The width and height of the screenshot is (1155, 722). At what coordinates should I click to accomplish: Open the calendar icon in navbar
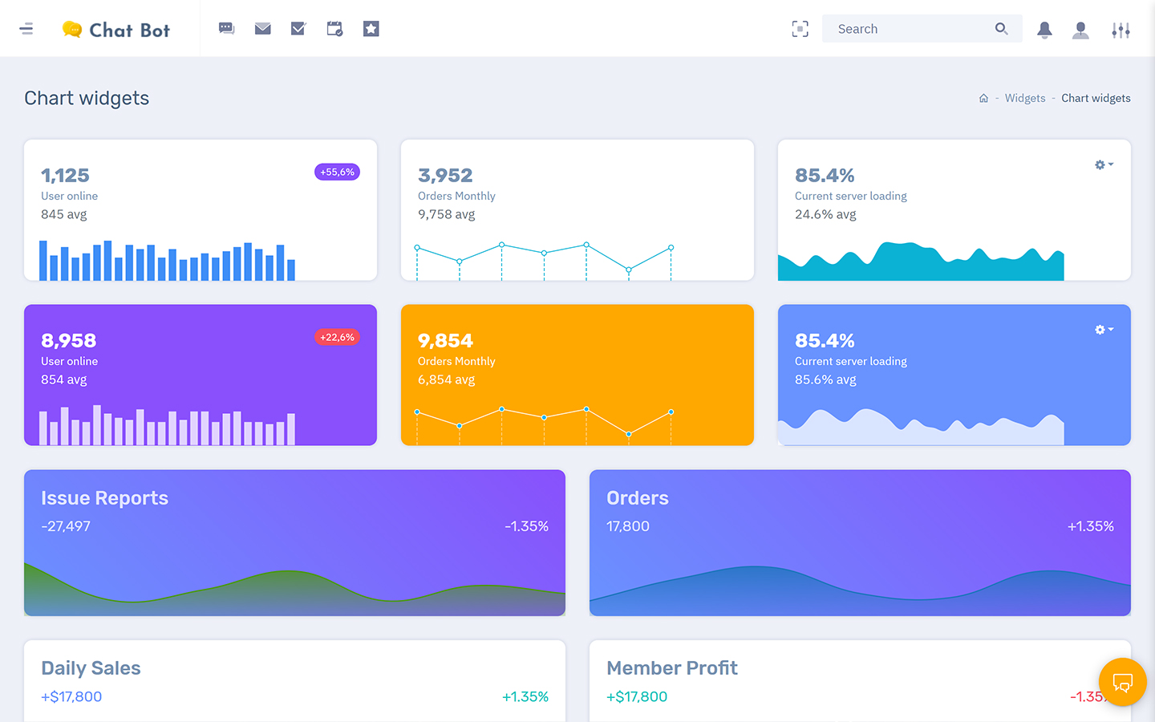click(334, 29)
